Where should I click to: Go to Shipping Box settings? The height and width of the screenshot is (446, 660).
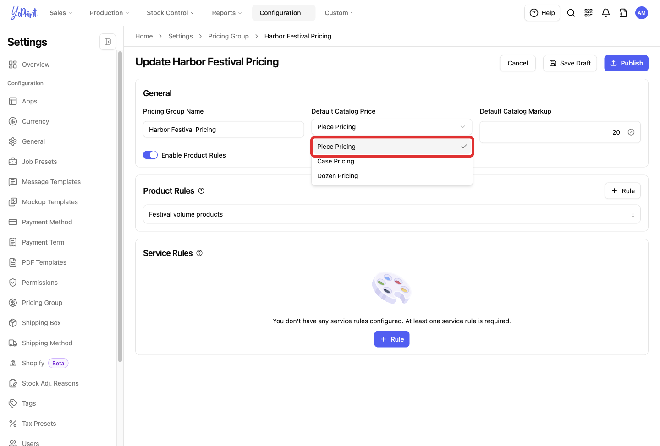click(41, 323)
